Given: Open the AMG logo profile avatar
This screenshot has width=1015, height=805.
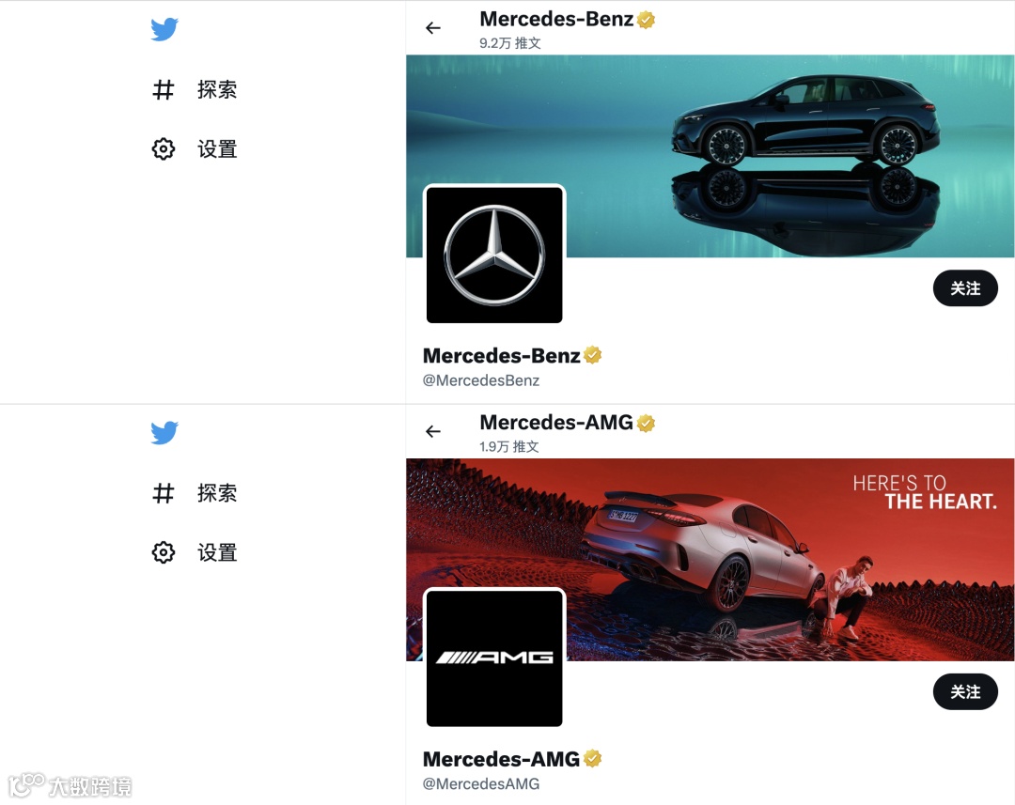Looking at the screenshot, I should (494, 658).
